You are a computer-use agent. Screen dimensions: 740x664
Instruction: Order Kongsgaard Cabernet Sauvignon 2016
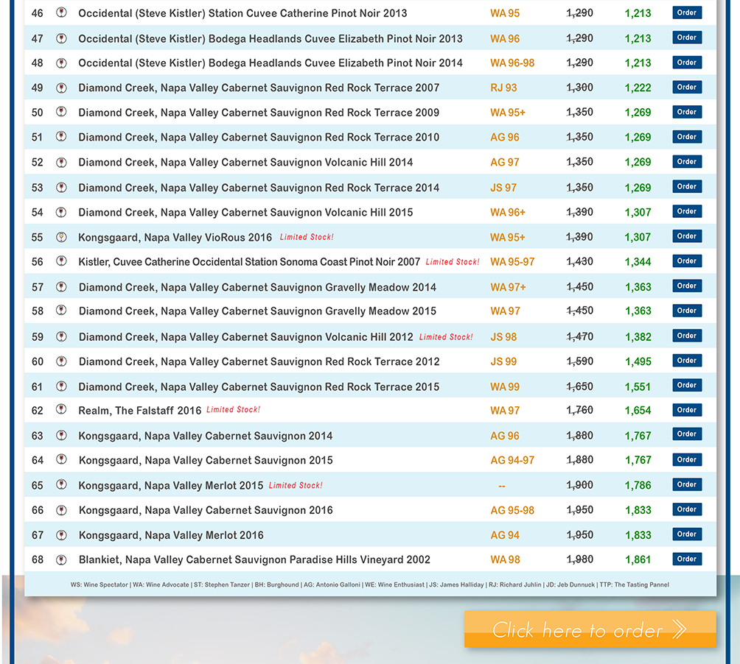click(687, 509)
